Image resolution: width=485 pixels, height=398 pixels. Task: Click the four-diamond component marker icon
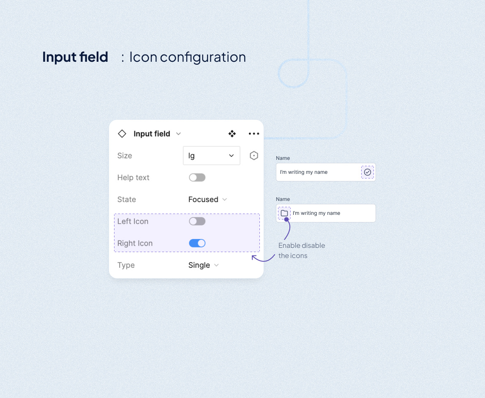pyautogui.click(x=232, y=134)
